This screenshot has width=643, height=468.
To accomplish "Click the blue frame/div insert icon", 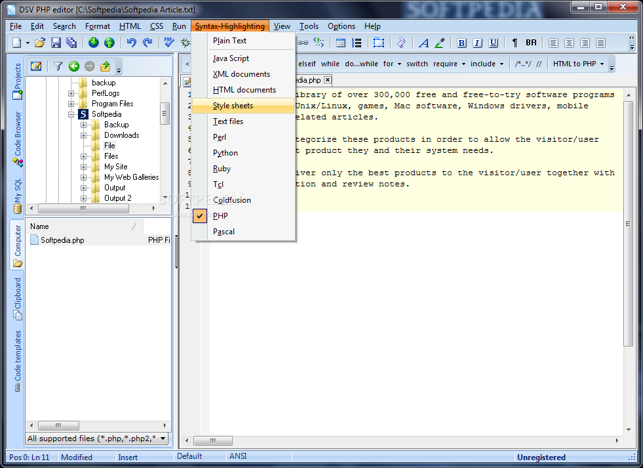I will click(x=378, y=43).
